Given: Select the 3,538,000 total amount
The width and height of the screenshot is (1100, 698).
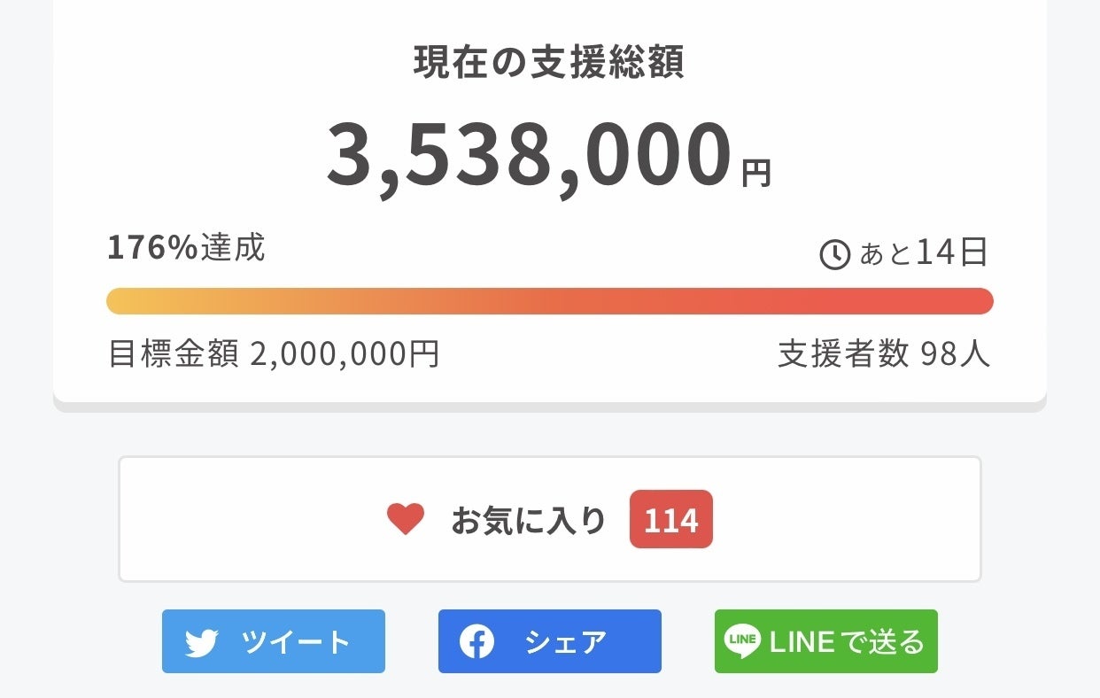Looking at the screenshot, I should click(530, 156).
